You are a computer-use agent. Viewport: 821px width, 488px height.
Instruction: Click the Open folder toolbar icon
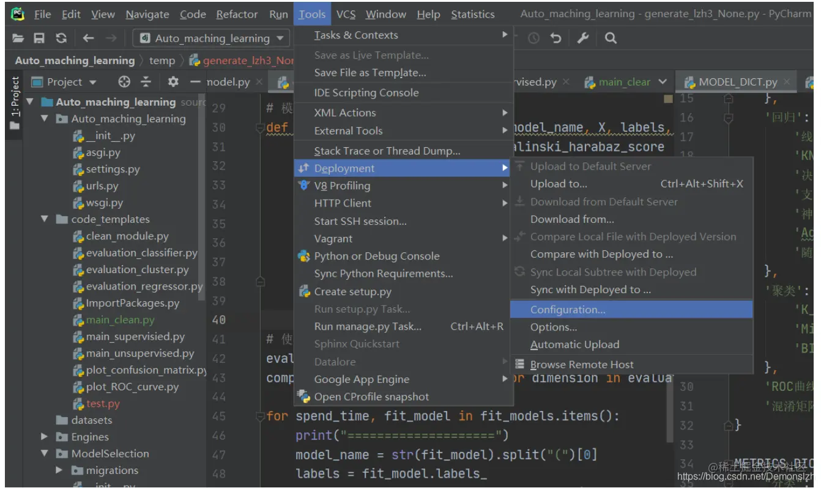coord(18,38)
